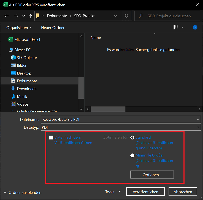Go back with the left arrow

coord(6,16)
